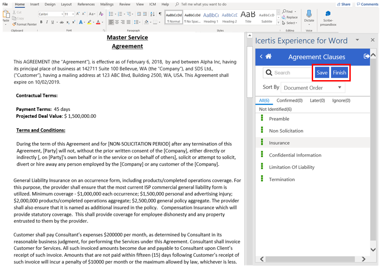This screenshot has width=382, height=268.
Task: Click the clause Search field
Action: (290, 72)
